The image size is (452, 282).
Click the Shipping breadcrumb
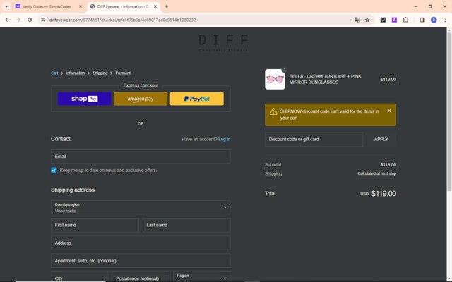100,73
